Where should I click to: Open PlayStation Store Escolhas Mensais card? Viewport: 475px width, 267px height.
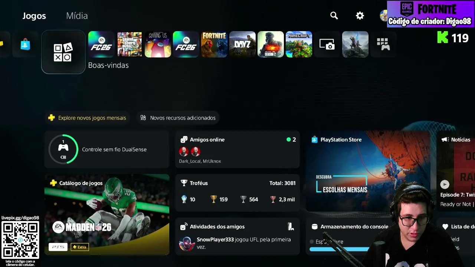point(368,171)
